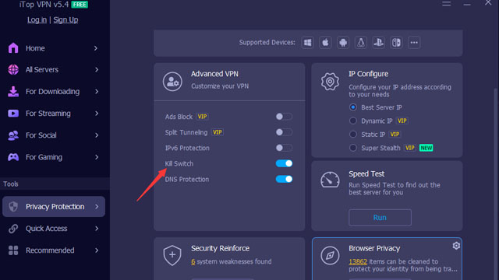Click the Home house icon in sidebar
This screenshot has height=280, width=499.
[13, 48]
